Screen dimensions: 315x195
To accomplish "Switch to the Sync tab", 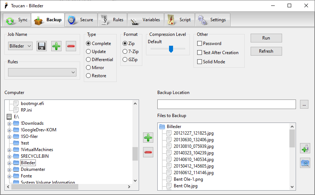I will (17, 20).
